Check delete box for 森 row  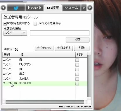(77, 60)
